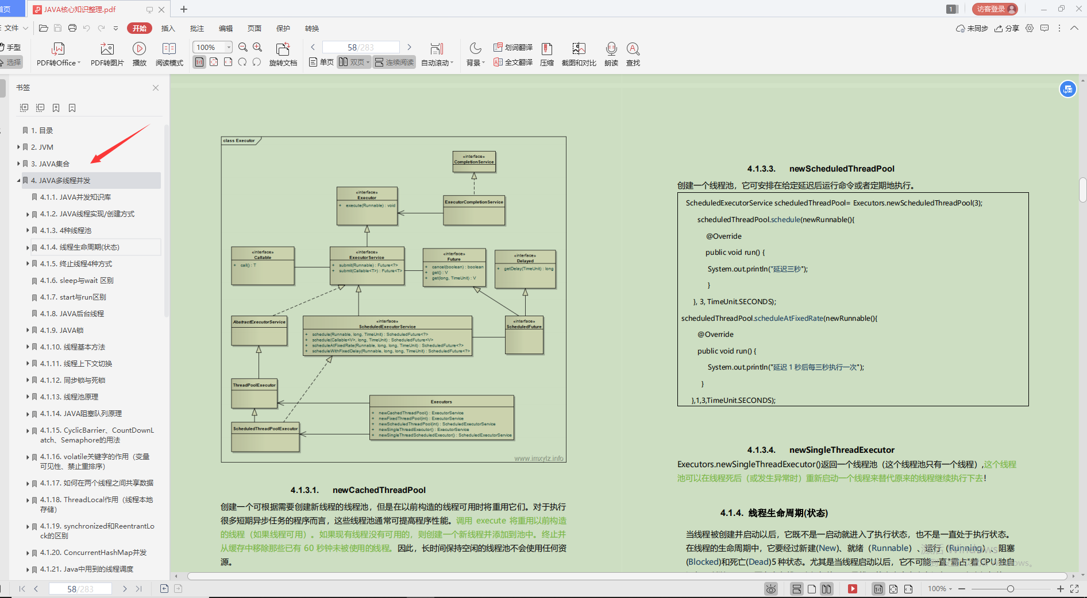The image size is (1087, 598).
Task: Expand the 3. JAVA集合 bookmark
Action: (19, 164)
